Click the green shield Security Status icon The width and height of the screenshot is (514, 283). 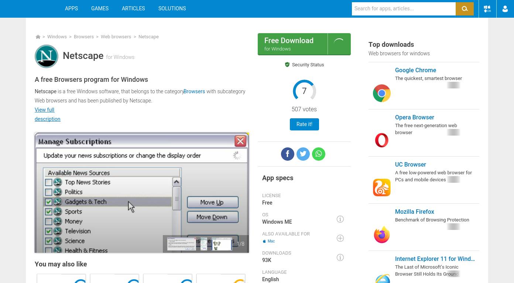[287, 64]
